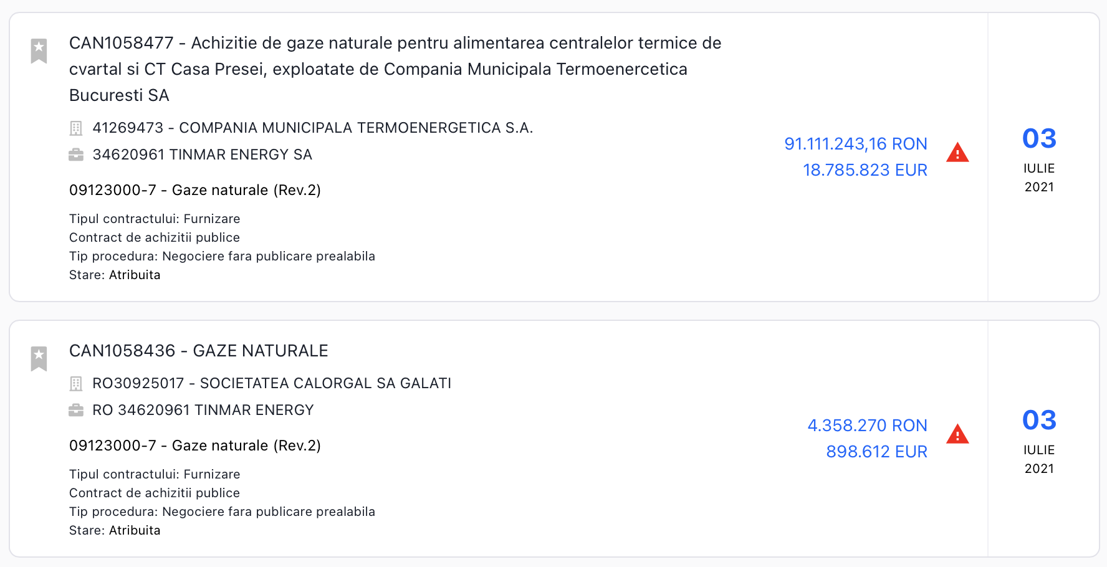Click the 03 IULIE 2021 date in second card
Screen dimensions: 1107x567
pos(1039,441)
